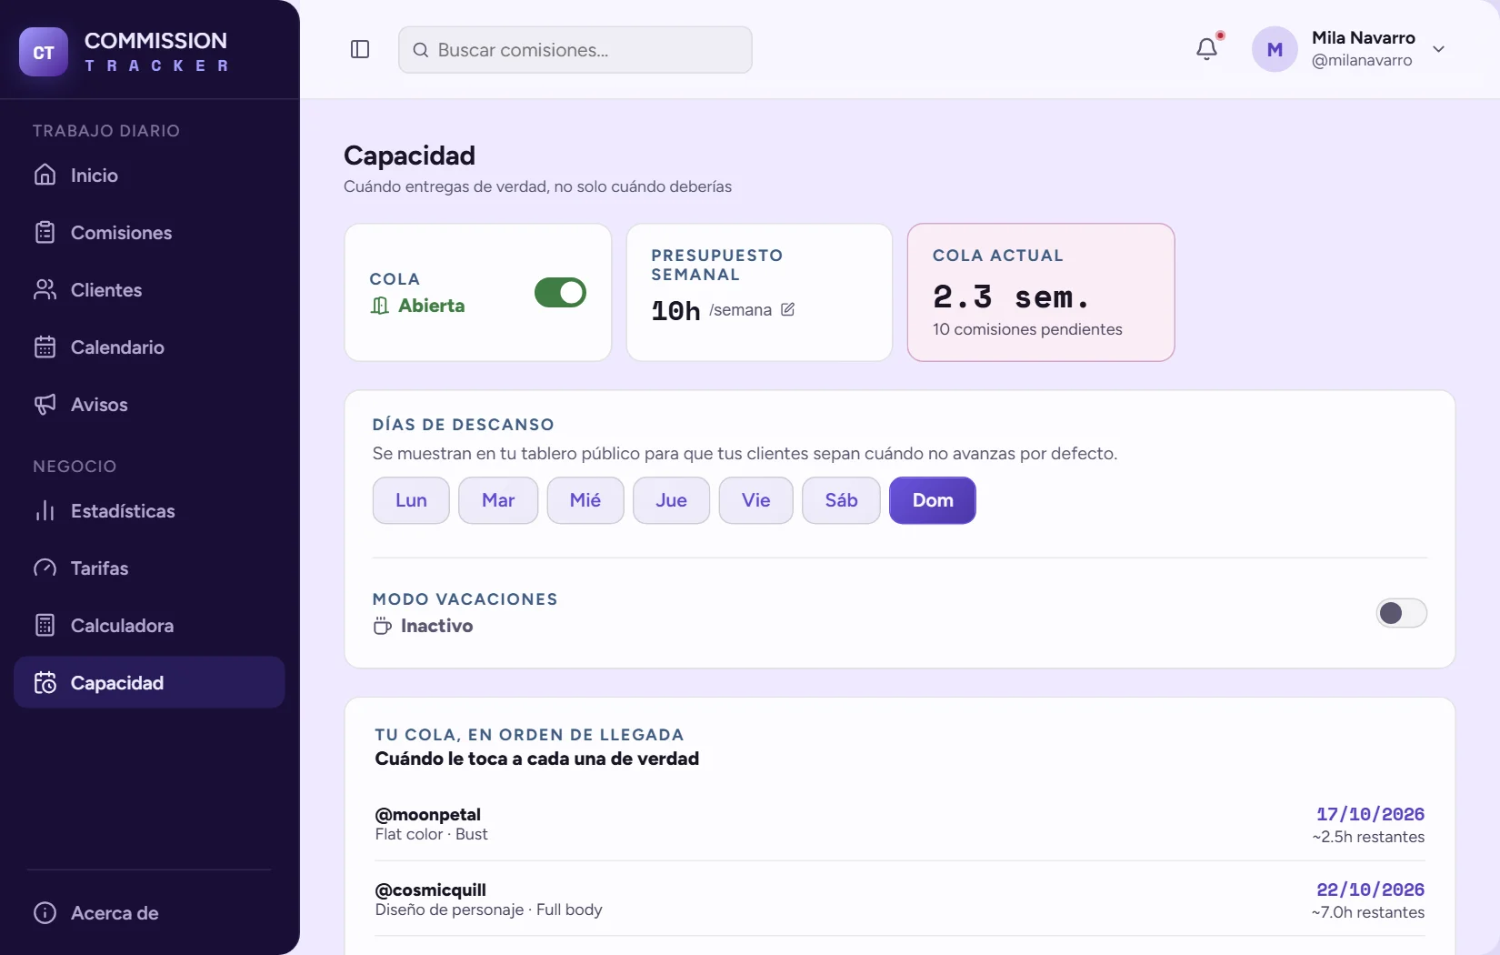Click the Acerca de info icon

click(45, 912)
